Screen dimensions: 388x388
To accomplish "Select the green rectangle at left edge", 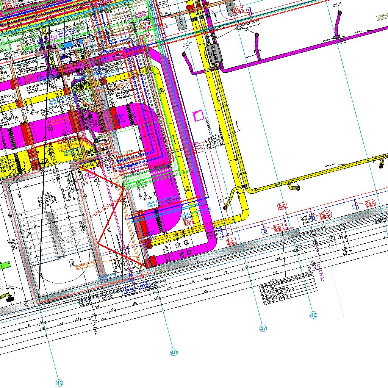I will pyautogui.click(x=4, y=265).
